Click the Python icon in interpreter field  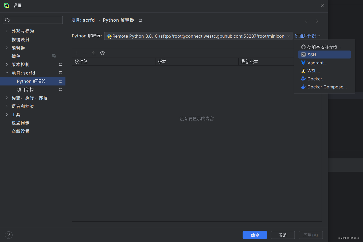tap(109, 36)
